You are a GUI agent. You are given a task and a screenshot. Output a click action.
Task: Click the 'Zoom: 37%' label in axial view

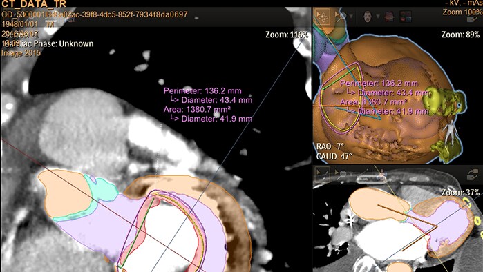pyautogui.click(x=460, y=193)
